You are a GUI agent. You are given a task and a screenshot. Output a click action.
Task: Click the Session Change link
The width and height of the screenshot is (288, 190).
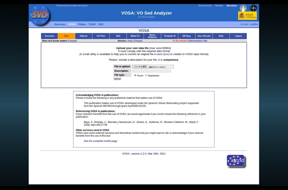tap(138, 41)
